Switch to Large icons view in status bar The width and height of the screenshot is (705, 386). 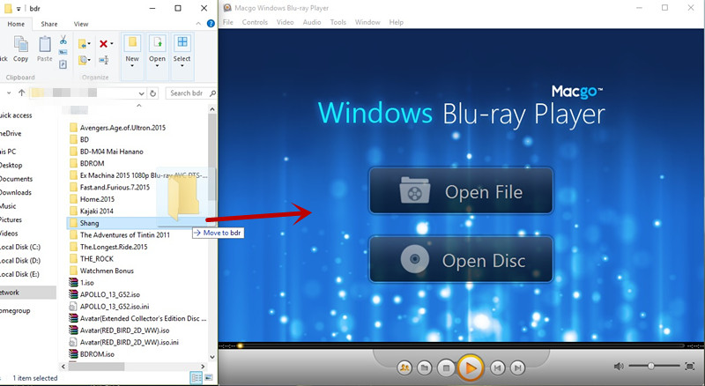click(208, 378)
